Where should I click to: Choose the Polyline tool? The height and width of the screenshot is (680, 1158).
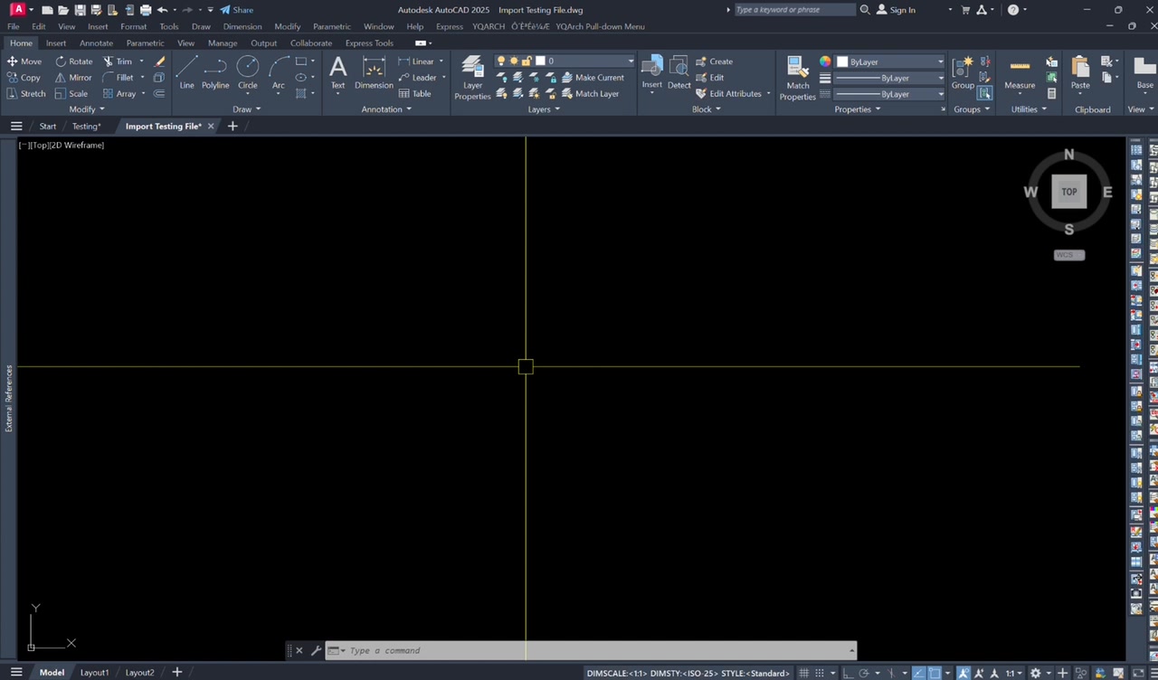215,73
